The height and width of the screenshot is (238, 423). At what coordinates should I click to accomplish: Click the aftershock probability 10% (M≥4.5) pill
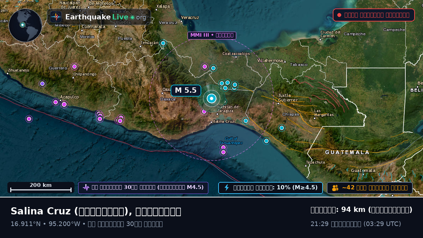[x=270, y=188]
